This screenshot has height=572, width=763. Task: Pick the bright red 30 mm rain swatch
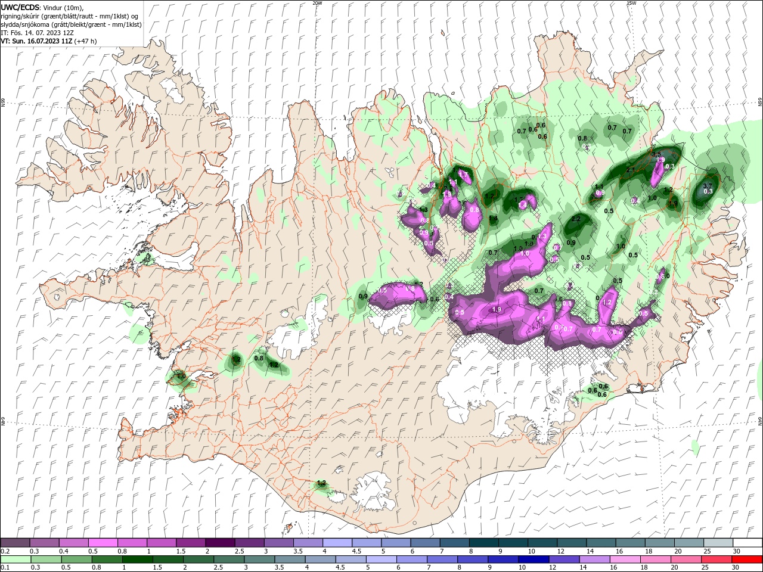(x=748, y=559)
